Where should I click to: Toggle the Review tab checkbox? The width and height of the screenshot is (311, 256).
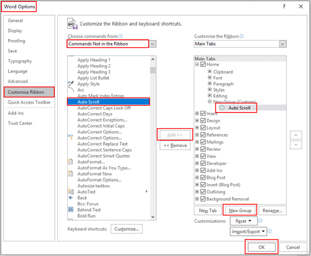[203, 149]
